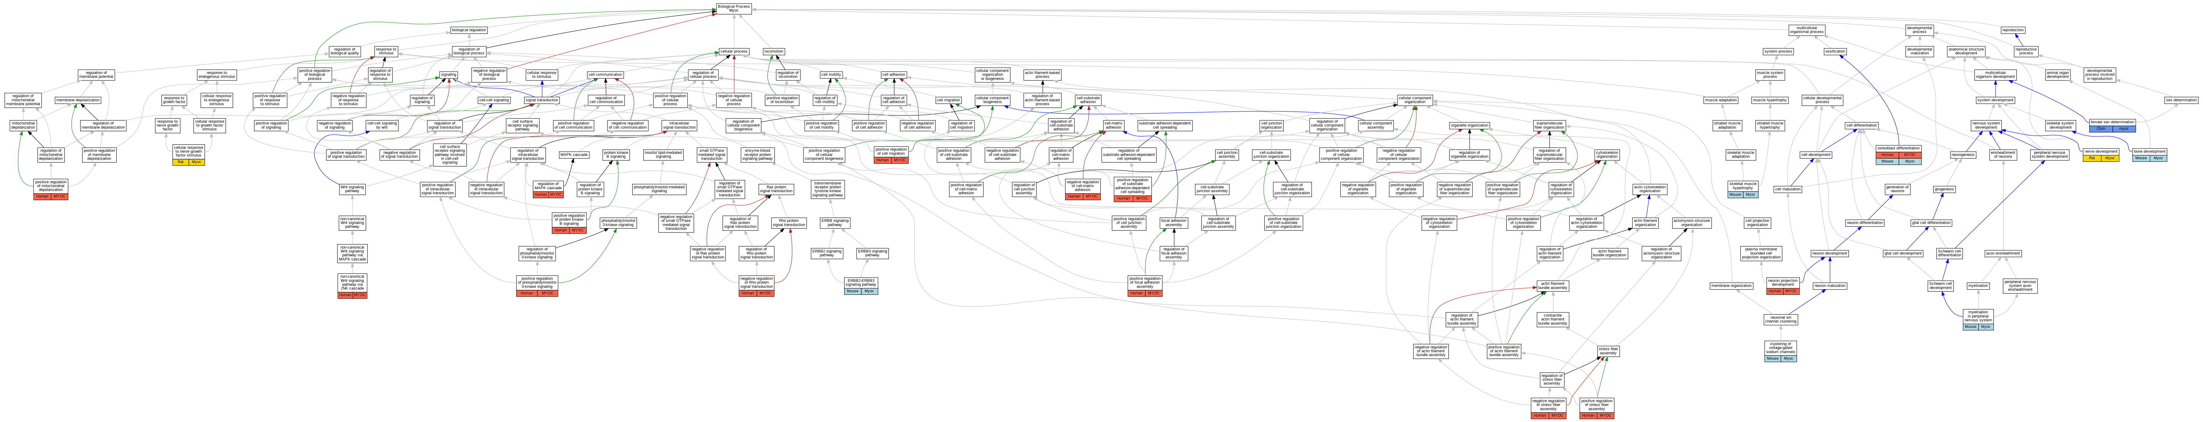
Task: Select the 'cellular process' node
Action: coord(733,51)
